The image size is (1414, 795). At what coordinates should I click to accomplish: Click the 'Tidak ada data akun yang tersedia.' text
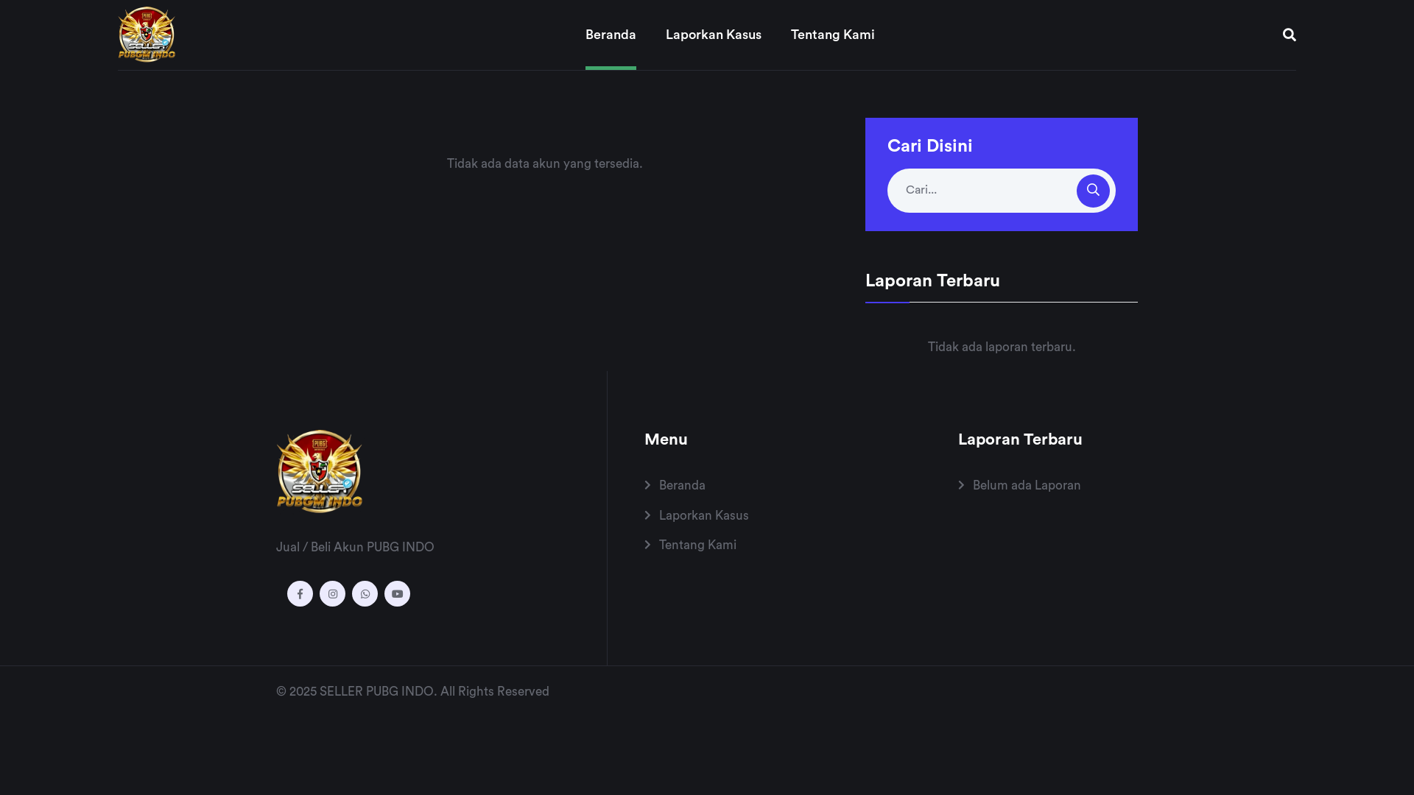(544, 163)
